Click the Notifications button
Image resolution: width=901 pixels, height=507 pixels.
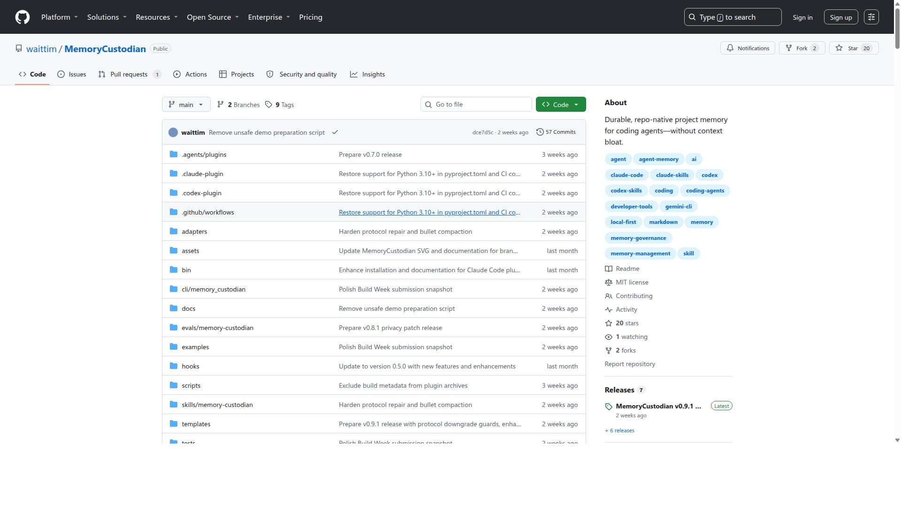coord(748,48)
